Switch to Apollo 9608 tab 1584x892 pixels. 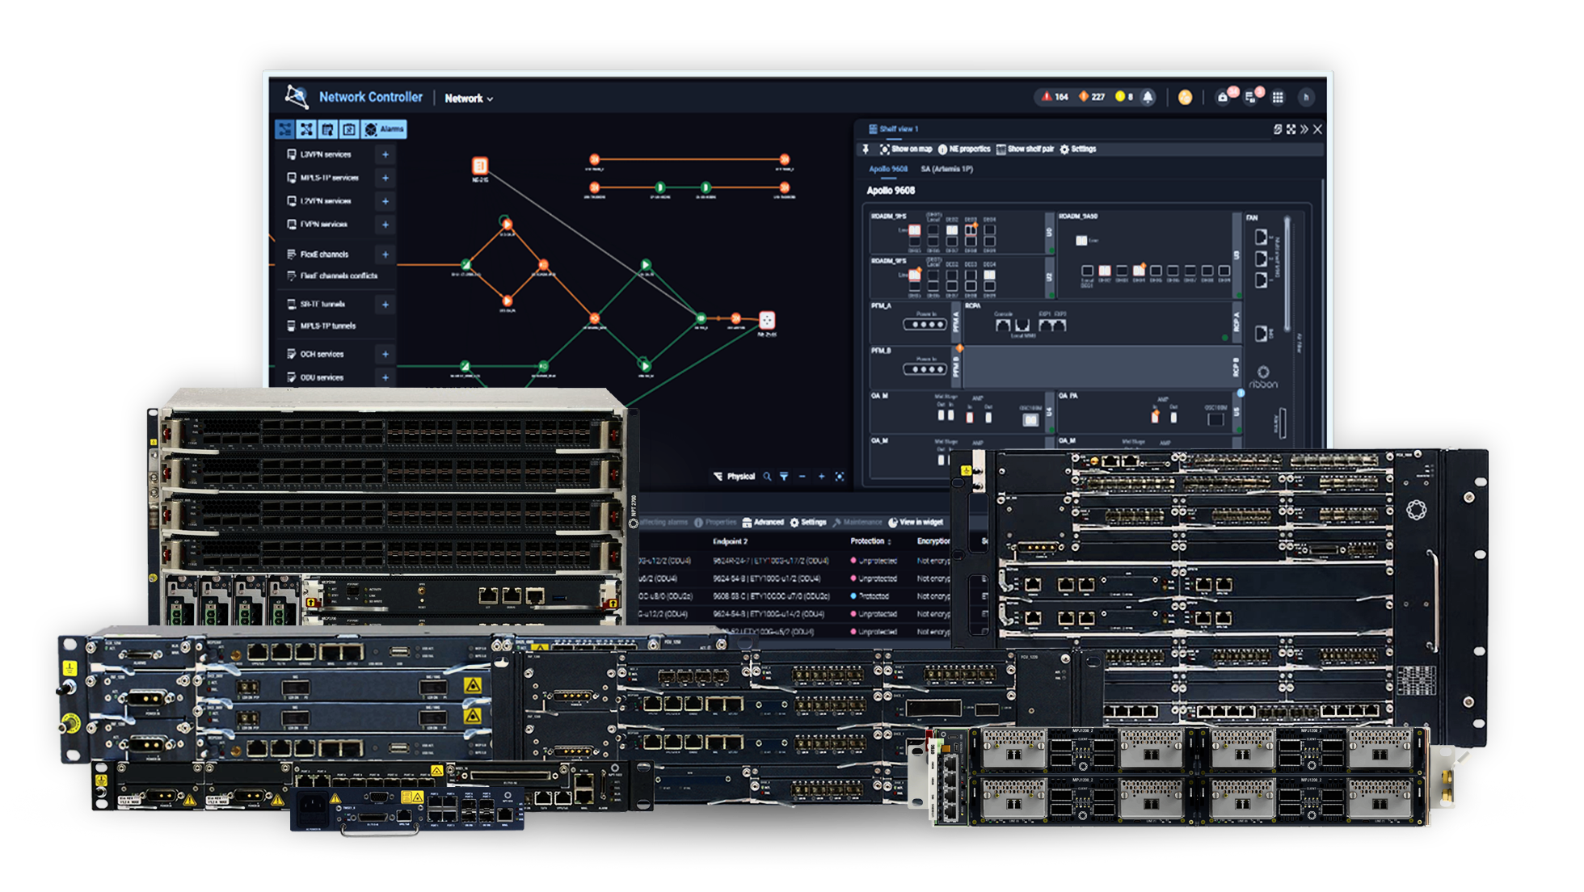[888, 169]
